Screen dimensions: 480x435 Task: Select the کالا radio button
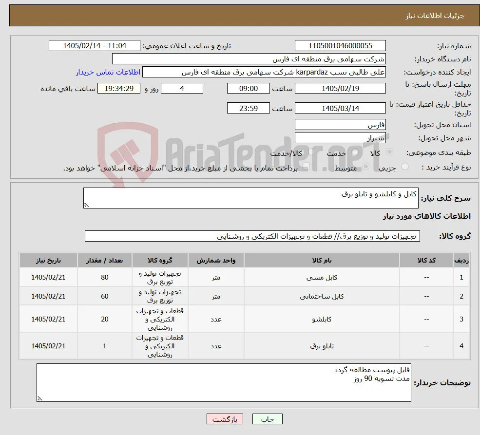click(390, 152)
